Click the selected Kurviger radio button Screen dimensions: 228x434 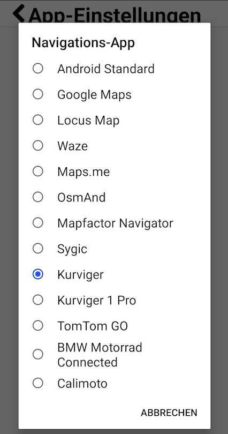coord(38,274)
